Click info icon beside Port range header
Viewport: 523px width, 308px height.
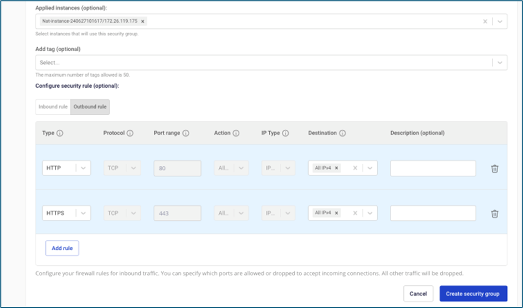186,133
